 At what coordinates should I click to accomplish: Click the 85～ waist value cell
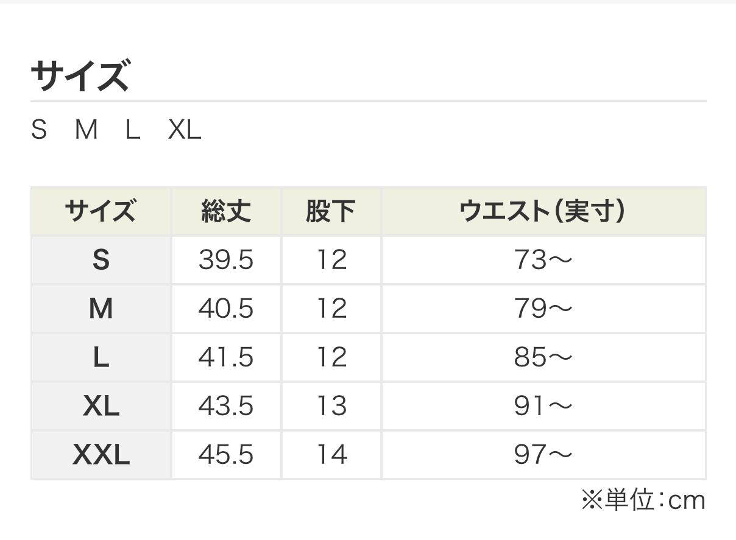[543, 357]
